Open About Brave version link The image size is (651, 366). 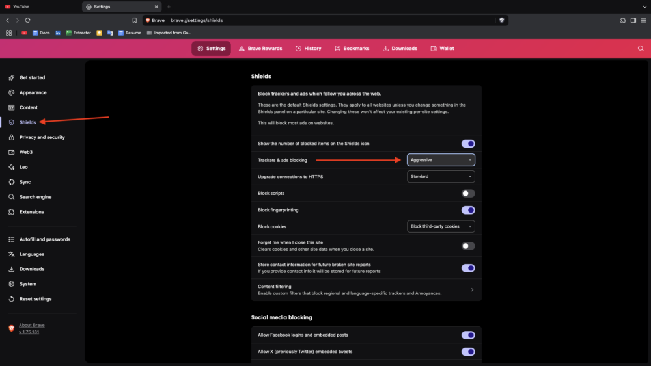pos(31,328)
